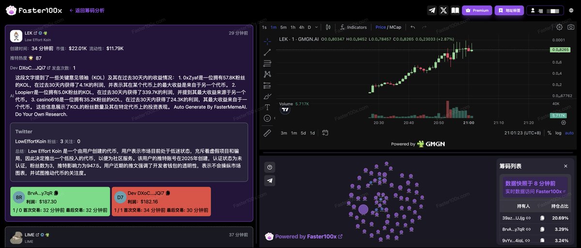Take a chart snapshot with camera icon
This screenshot has width=581, height=248.
click(571, 28)
